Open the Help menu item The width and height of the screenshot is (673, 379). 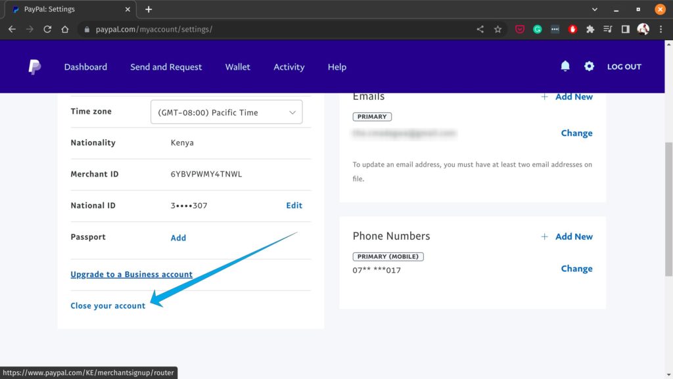point(337,67)
